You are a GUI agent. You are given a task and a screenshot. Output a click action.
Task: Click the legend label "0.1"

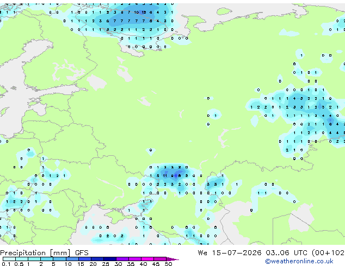point(6,264)
